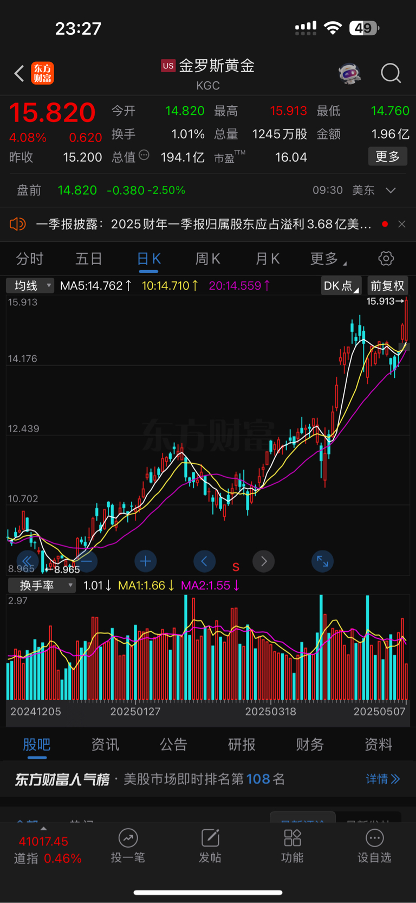Image resolution: width=416 pixels, height=903 pixels.
Task: Tap the battery indicator in status bar
Action: (364, 28)
